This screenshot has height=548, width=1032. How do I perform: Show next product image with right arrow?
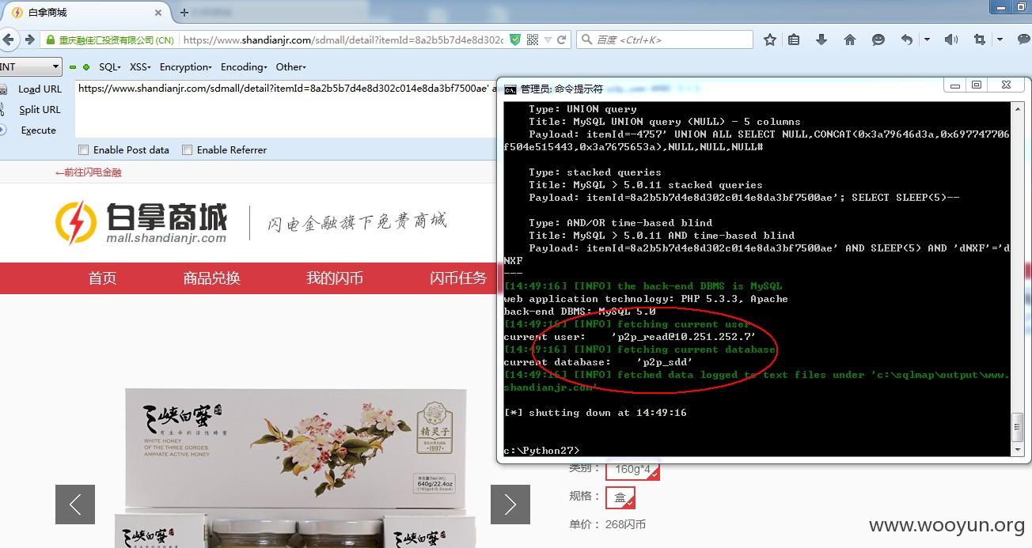510,505
